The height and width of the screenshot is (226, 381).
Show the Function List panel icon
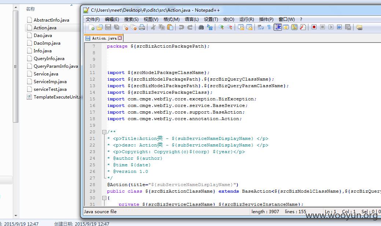[x=303, y=27]
